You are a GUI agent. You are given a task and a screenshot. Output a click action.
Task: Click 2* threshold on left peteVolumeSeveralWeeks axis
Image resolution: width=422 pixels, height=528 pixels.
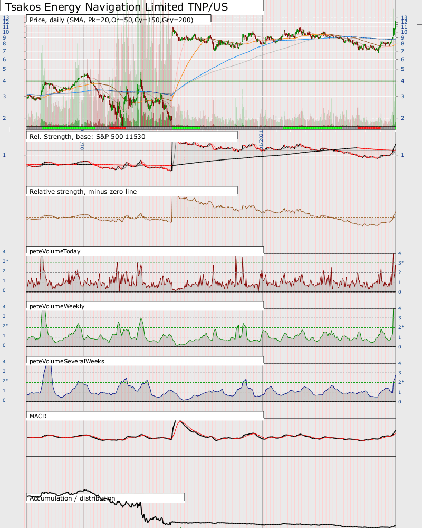(5, 381)
